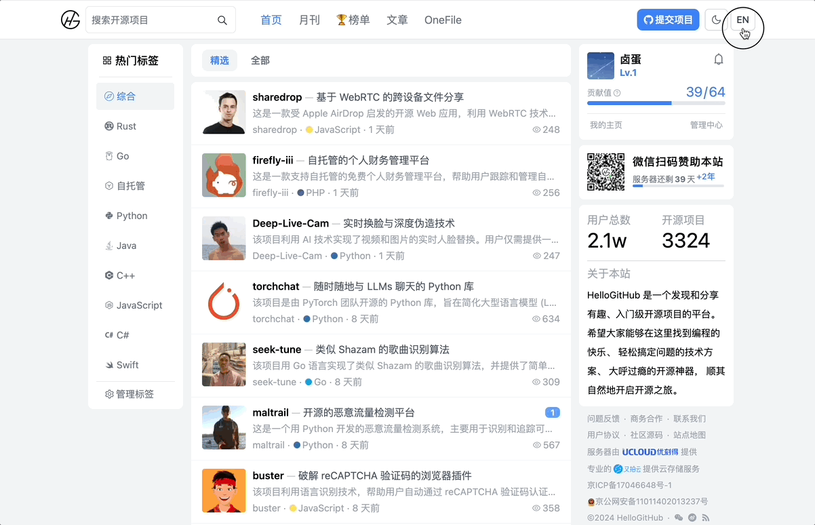Open the 文章 navigation tab

click(x=397, y=20)
